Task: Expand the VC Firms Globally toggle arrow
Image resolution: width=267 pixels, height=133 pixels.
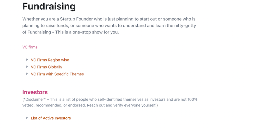Action: pyautogui.click(x=27, y=67)
